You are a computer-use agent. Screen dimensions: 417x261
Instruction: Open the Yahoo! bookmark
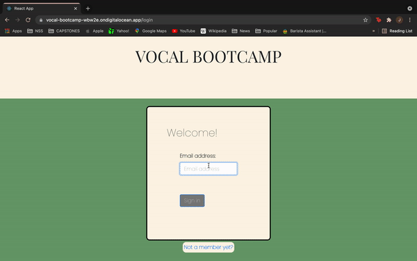coord(119,31)
